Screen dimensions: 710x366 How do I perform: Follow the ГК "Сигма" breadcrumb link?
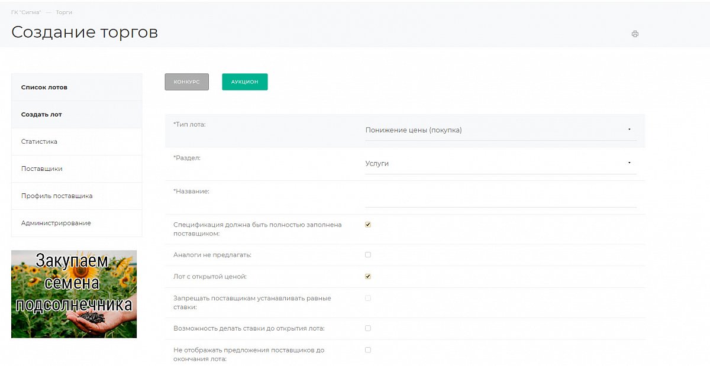pyautogui.click(x=26, y=12)
